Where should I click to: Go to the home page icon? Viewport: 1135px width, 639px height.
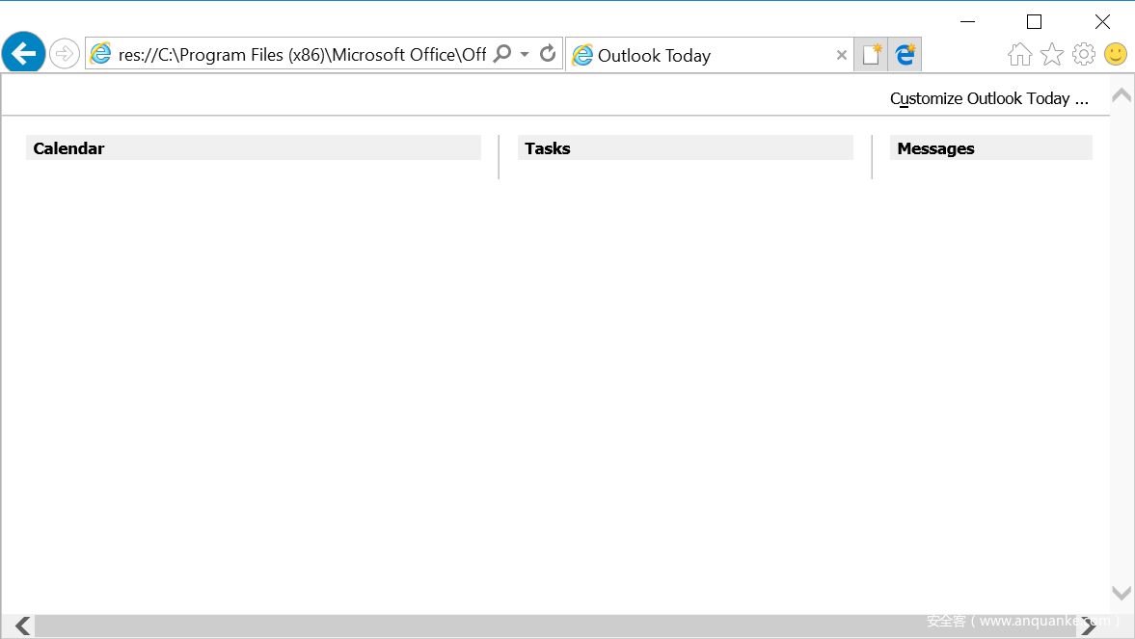[x=1020, y=54]
